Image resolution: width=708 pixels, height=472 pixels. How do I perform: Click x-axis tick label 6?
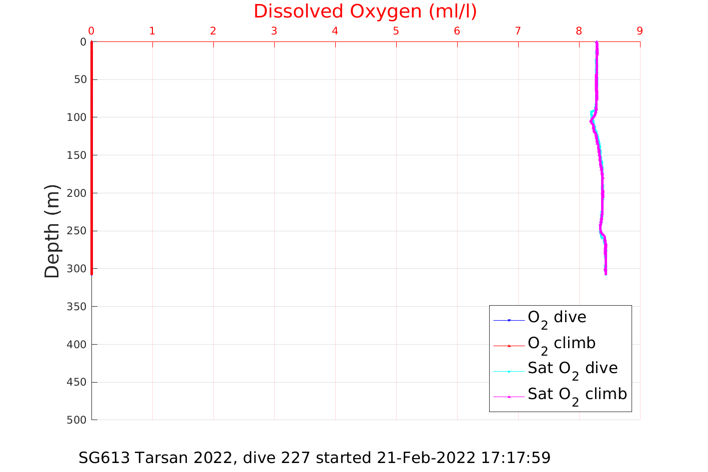click(x=457, y=31)
